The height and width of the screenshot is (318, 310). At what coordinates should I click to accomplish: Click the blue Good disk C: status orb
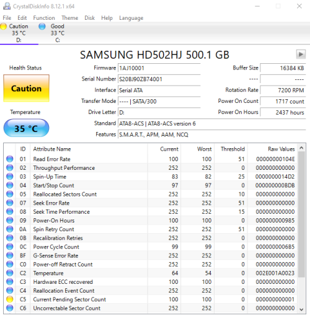click(x=42, y=27)
